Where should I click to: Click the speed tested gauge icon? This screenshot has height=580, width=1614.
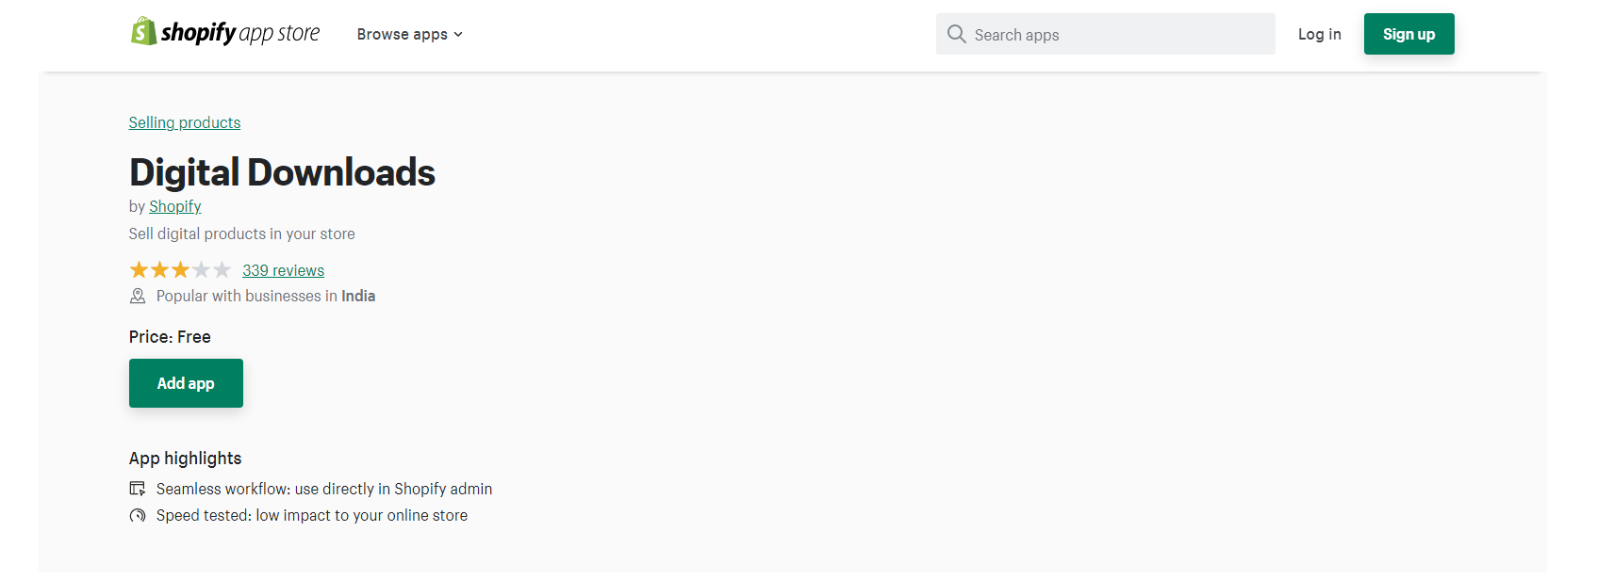[x=138, y=515]
